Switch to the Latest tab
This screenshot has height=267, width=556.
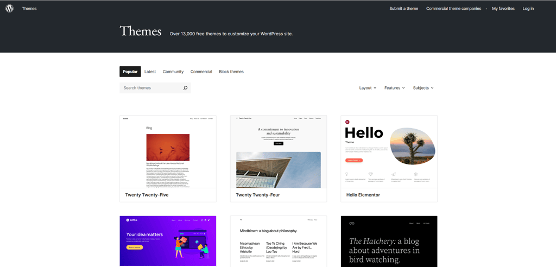pos(150,72)
